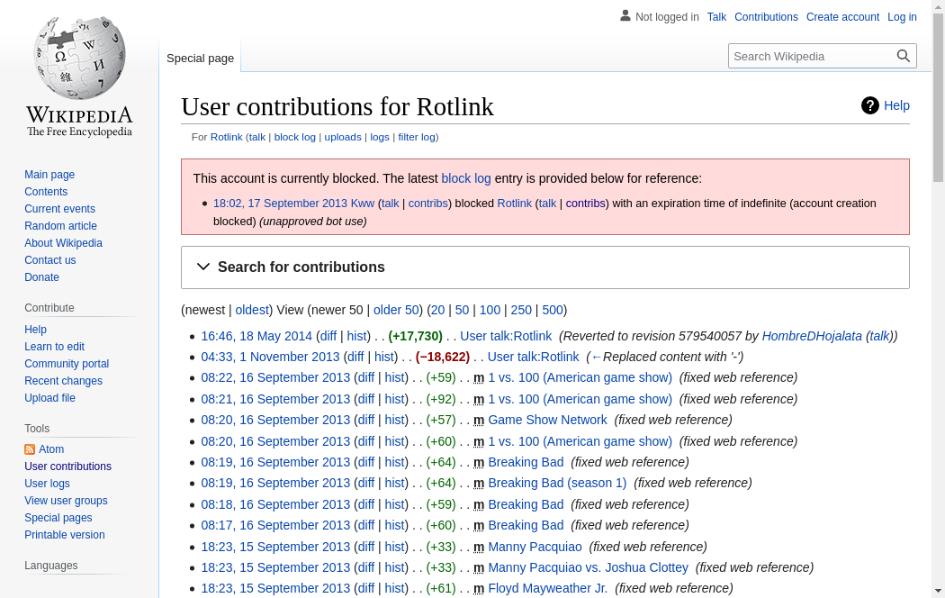The image size is (945, 598).
Task: Open the block log link under the title
Action: coord(294,138)
